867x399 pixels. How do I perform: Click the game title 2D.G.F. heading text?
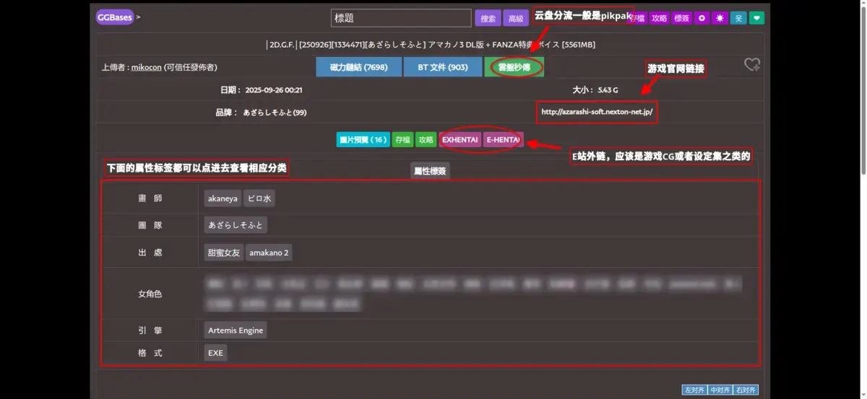(431, 45)
